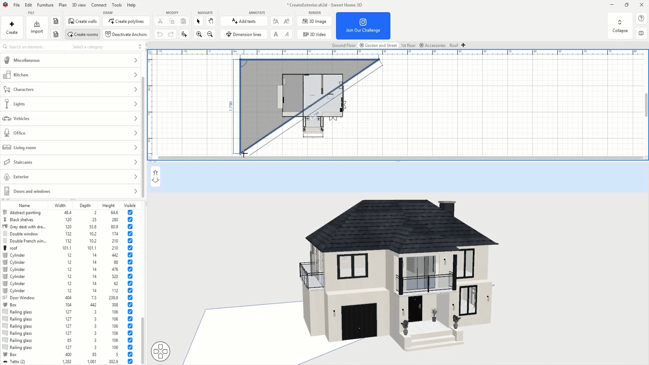This screenshot has width=649, height=365.
Task: Click the Redo arrow icon
Action: (171, 34)
